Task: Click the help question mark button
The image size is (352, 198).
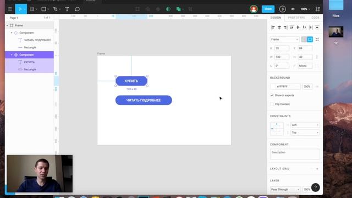Action: (x=315, y=188)
